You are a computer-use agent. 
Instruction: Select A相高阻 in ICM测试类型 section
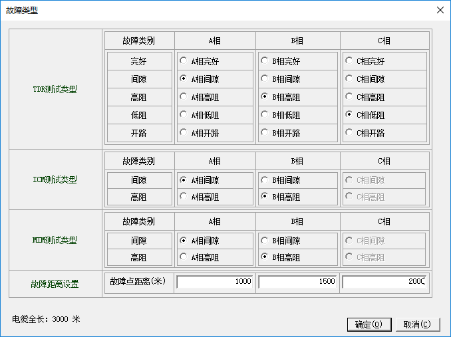pyautogui.click(x=183, y=197)
